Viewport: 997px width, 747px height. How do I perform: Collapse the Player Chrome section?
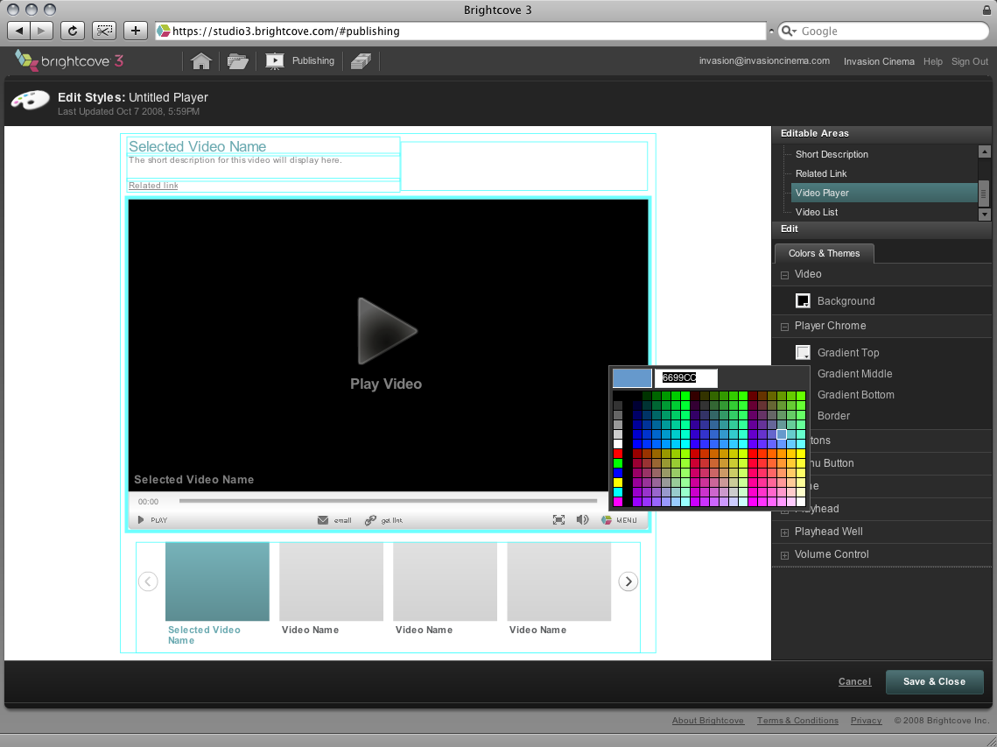[784, 326]
